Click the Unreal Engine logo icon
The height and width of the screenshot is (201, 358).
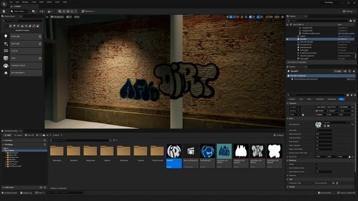tap(4, 4)
